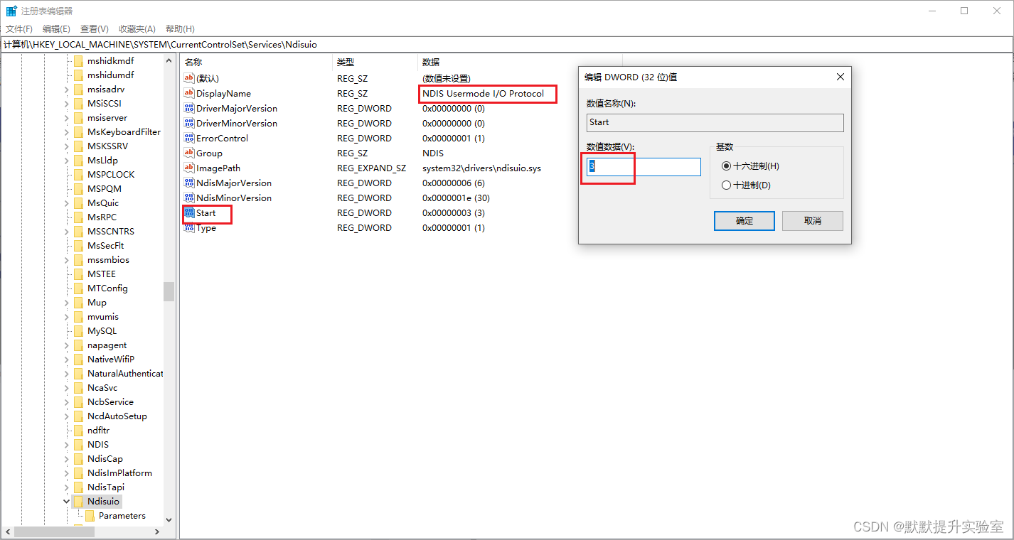The image size is (1014, 540).
Task: Expand the msiserver tree node
Action: click(66, 118)
